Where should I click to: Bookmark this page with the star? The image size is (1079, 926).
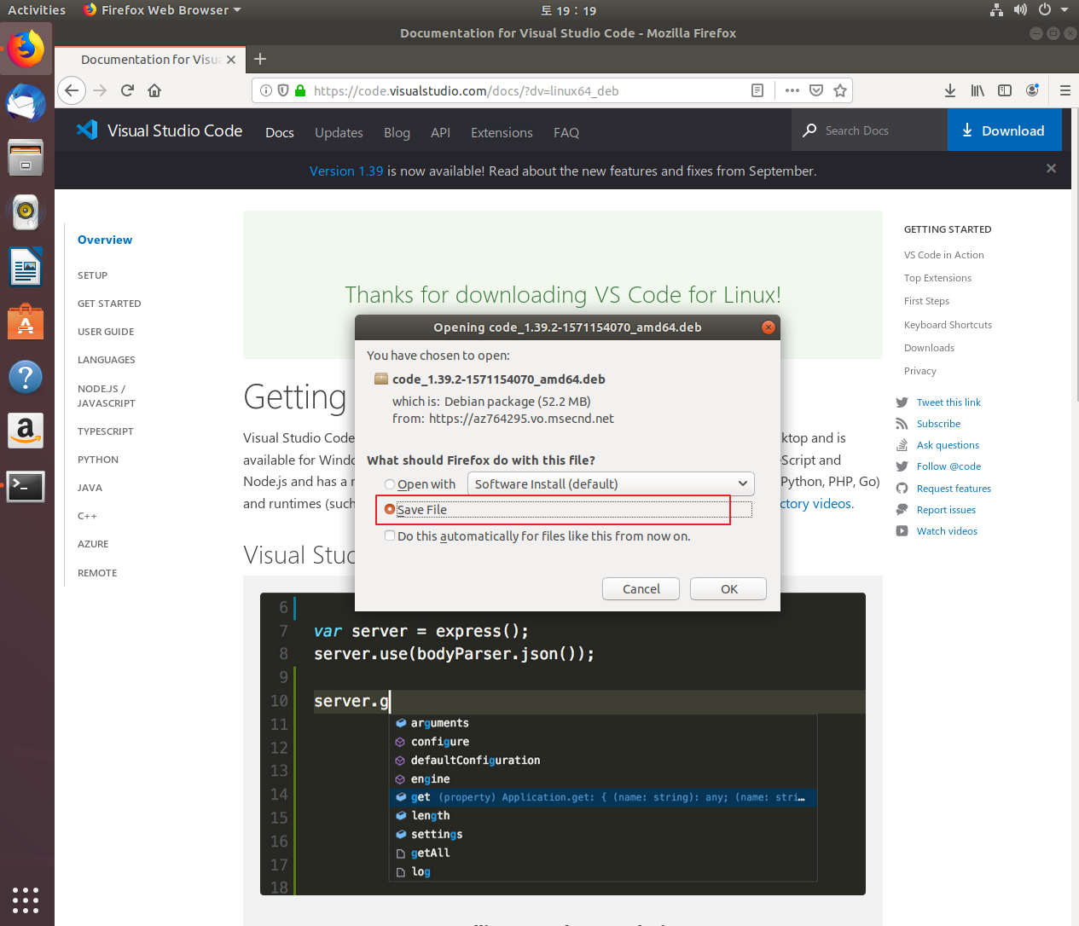840,90
